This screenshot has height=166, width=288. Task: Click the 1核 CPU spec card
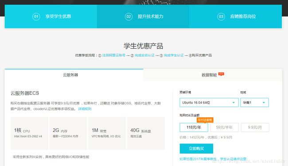29,133
